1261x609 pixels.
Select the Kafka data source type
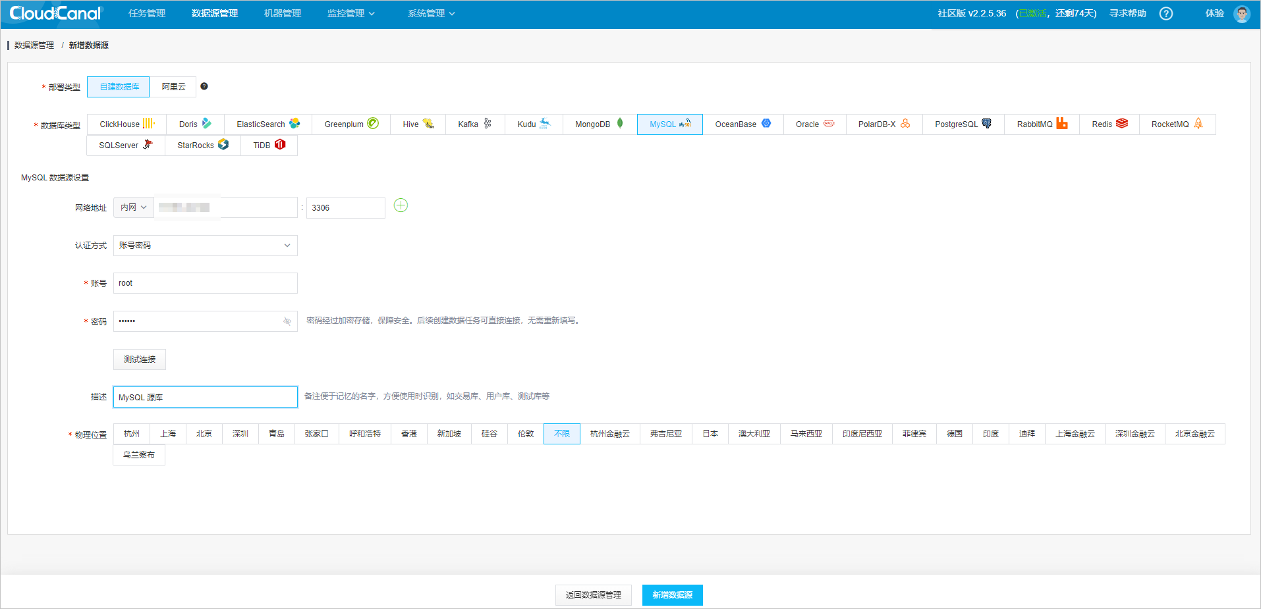pos(474,124)
